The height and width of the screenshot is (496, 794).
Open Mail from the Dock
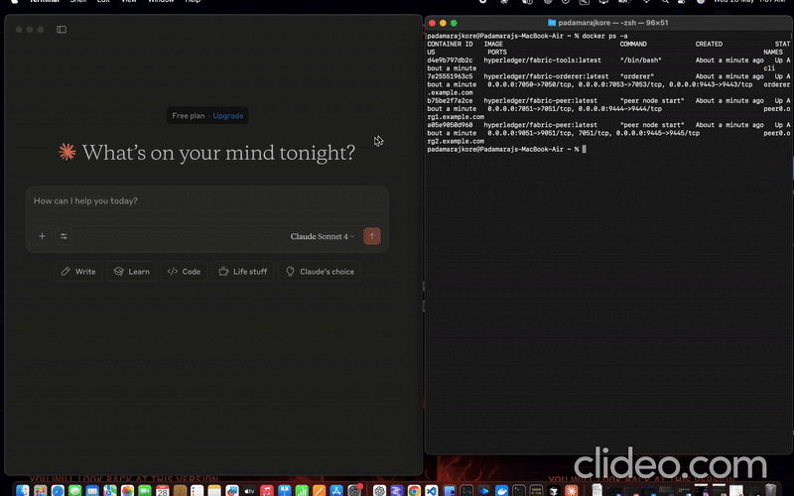pos(92,490)
